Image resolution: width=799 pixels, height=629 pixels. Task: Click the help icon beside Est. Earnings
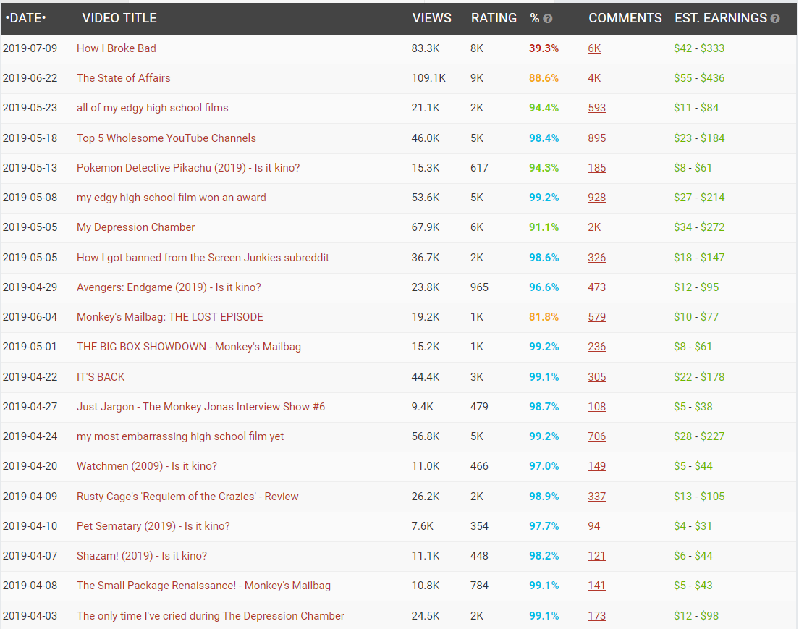[x=775, y=19]
